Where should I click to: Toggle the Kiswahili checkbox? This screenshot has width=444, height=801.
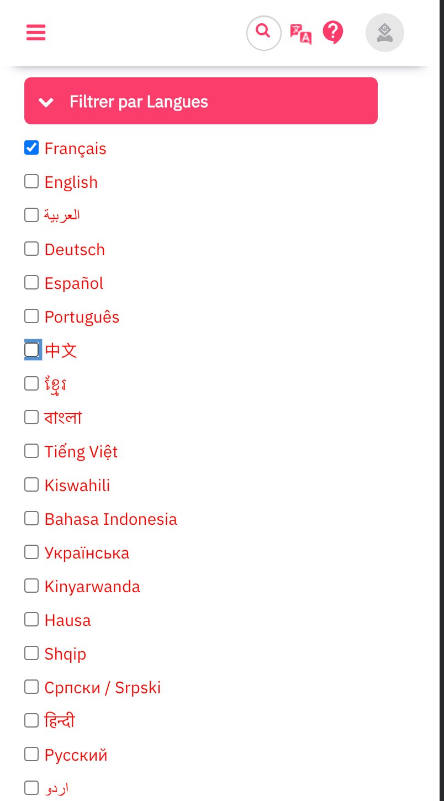point(31,484)
